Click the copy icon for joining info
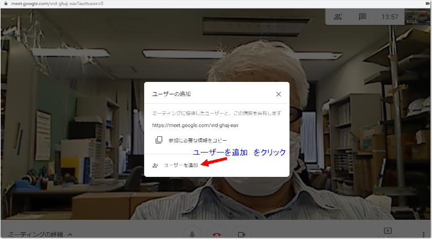This screenshot has height=239, width=432. tap(159, 140)
